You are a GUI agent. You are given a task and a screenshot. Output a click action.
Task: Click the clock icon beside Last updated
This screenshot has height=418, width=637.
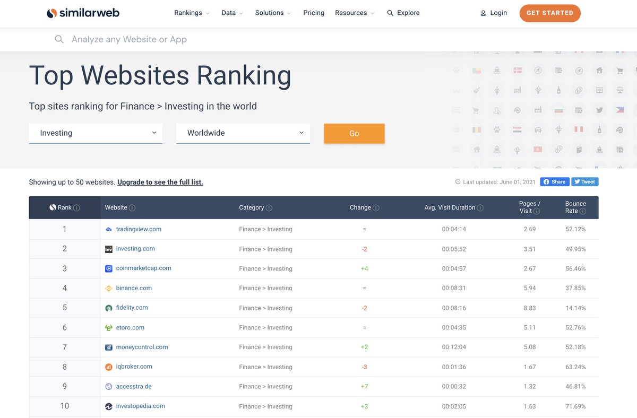[x=458, y=182]
